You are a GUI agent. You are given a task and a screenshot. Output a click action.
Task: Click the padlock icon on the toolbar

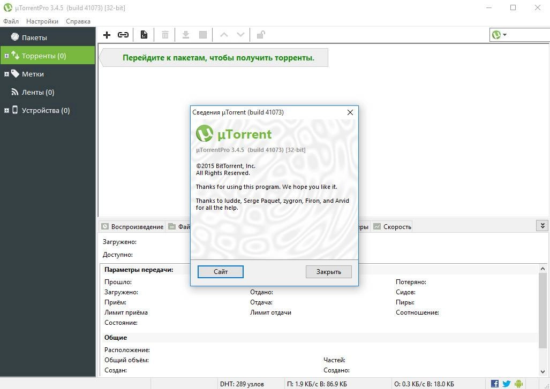(x=260, y=34)
